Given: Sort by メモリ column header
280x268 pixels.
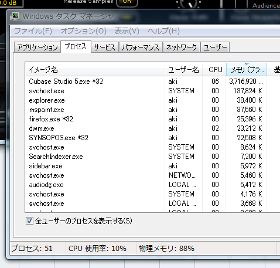Looking at the screenshot, I should pos(247,70).
